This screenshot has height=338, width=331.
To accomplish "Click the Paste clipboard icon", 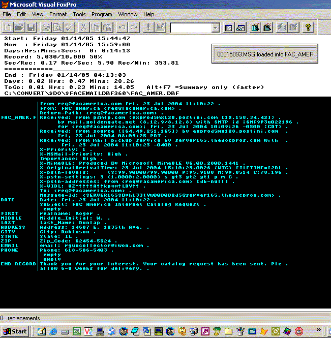I will coord(107,27).
